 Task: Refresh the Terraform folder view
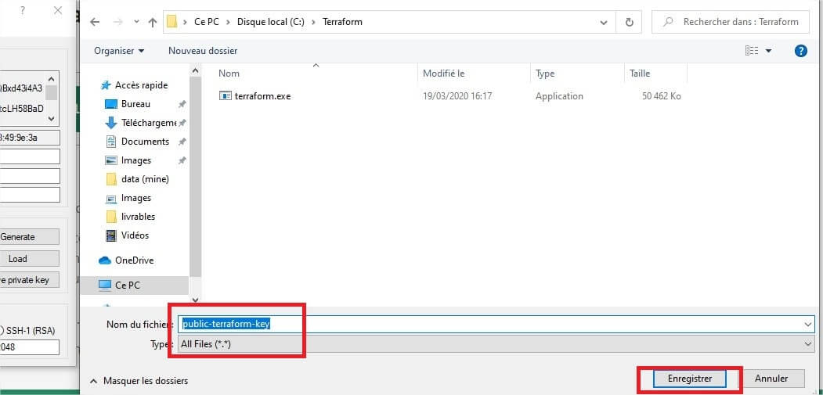click(x=628, y=22)
